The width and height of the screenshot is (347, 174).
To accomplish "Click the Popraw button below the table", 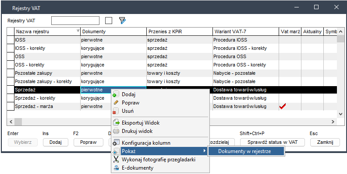I will [x=89, y=142].
